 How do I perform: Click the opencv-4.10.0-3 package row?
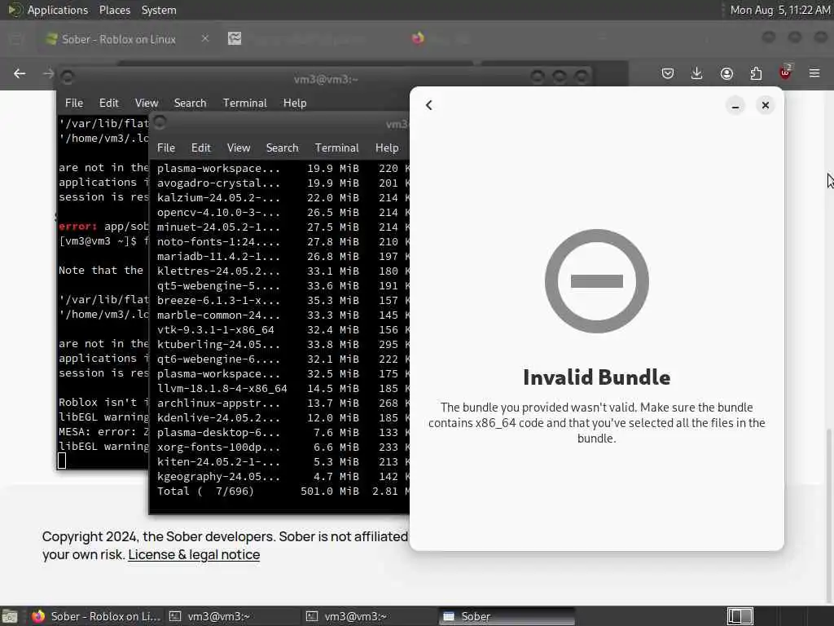pyautogui.click(x=283, y=213)
